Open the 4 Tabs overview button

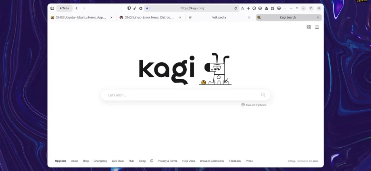(65, 8)
